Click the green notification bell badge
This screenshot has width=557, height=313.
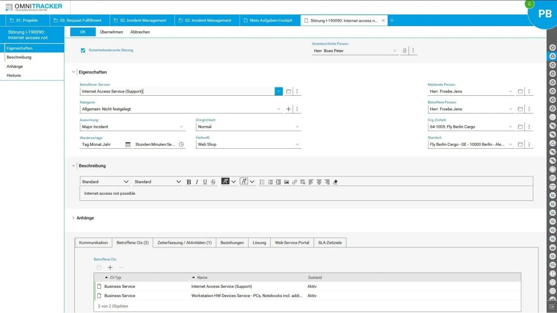(530, 4)
